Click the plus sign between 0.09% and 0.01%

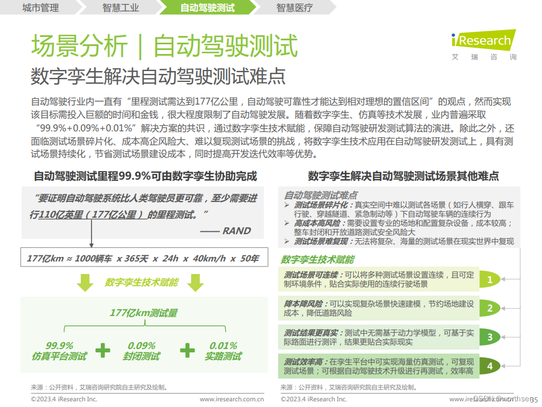(x=187, y=350)
